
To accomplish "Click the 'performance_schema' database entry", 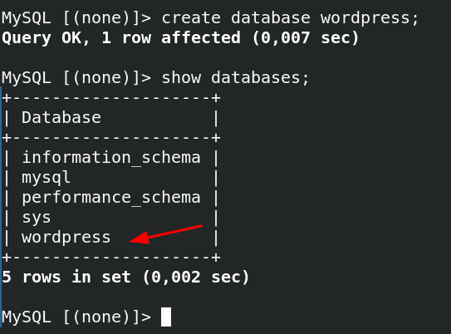I will click(x=110, y=198).
